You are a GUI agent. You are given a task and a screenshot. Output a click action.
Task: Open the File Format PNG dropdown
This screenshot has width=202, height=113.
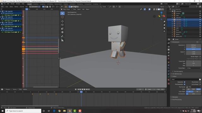tap(193, 87)
